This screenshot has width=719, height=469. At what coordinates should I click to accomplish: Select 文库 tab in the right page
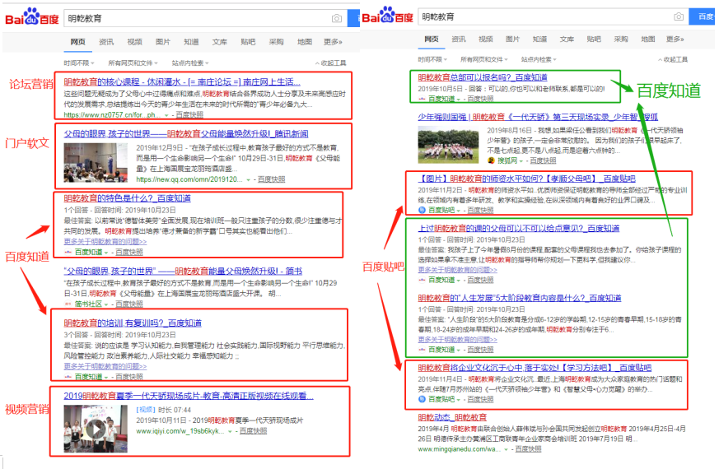pos(567,39)
